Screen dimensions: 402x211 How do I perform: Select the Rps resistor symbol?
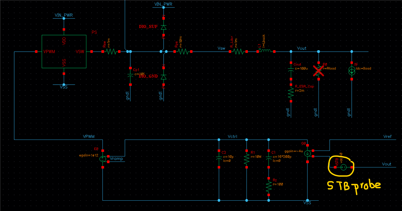point(183,51)
